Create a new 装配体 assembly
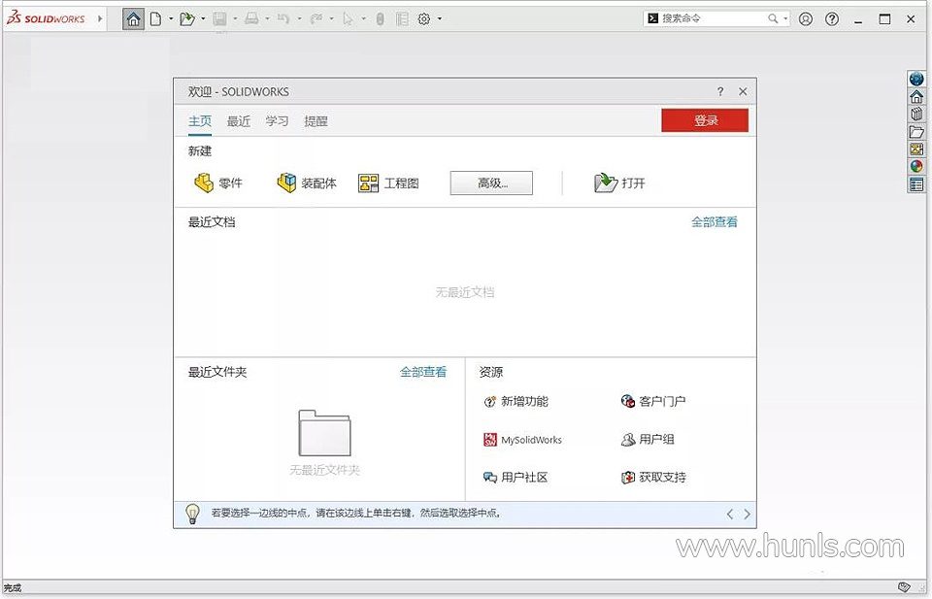 pos(307,183)
